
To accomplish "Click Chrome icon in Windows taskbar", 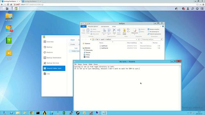I will [x=31, y=113].
